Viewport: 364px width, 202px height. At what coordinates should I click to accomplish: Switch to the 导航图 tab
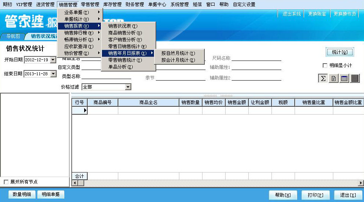coord(13,36)
